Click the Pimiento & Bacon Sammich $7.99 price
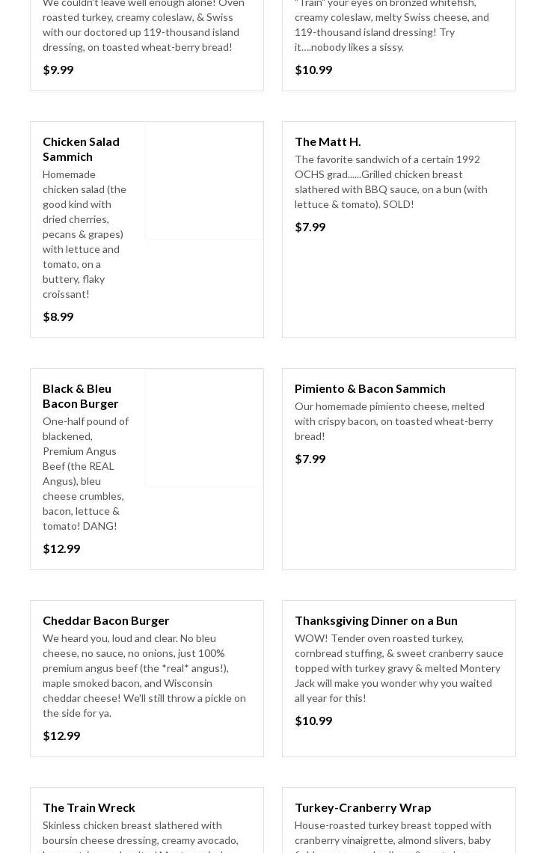 coord(310,459)
